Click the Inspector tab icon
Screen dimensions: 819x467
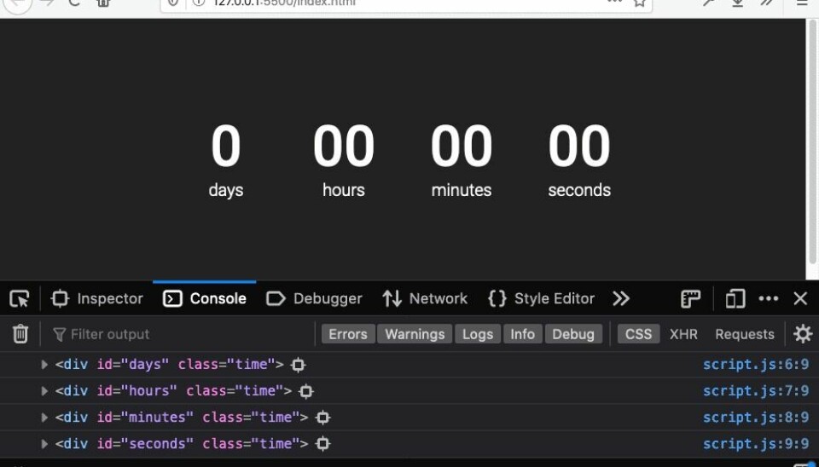(60, 298)
